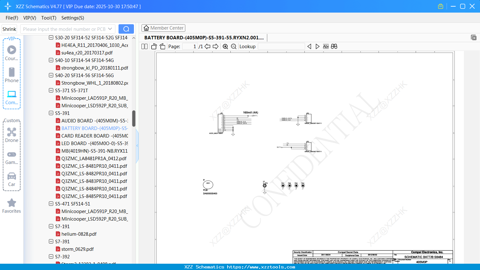Collapse the S5-391 tree node
Screen dimensions: 480x270
[x=51, y=113]
